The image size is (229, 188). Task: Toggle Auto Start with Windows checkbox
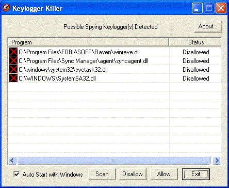17,174
